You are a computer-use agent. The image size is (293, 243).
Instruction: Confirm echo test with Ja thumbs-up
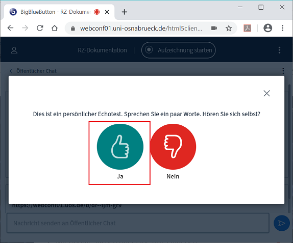point(120,147)
